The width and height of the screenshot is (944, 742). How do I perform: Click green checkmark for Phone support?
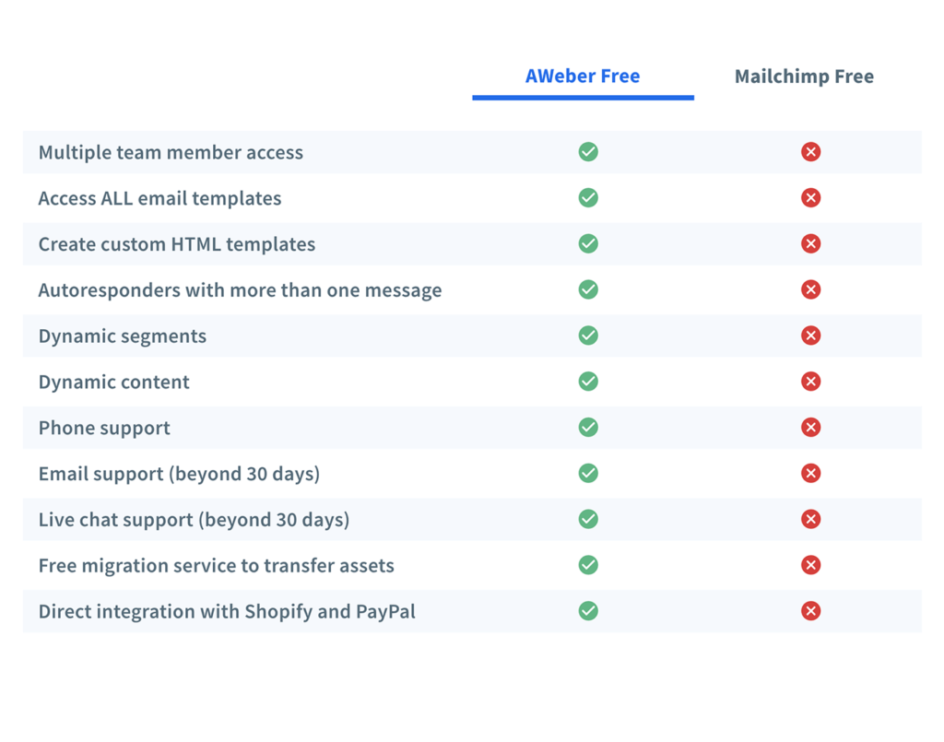point(588,428)
